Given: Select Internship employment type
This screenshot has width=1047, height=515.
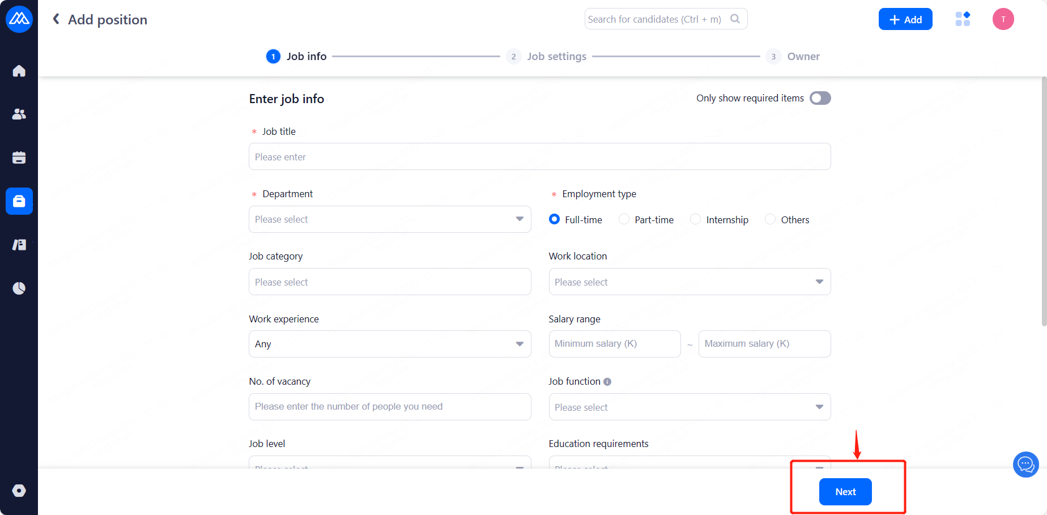Looking at the screenshot, I should [x=696, y=219].
